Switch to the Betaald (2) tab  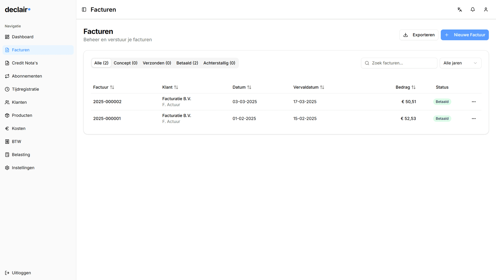(x=187, y=63)
